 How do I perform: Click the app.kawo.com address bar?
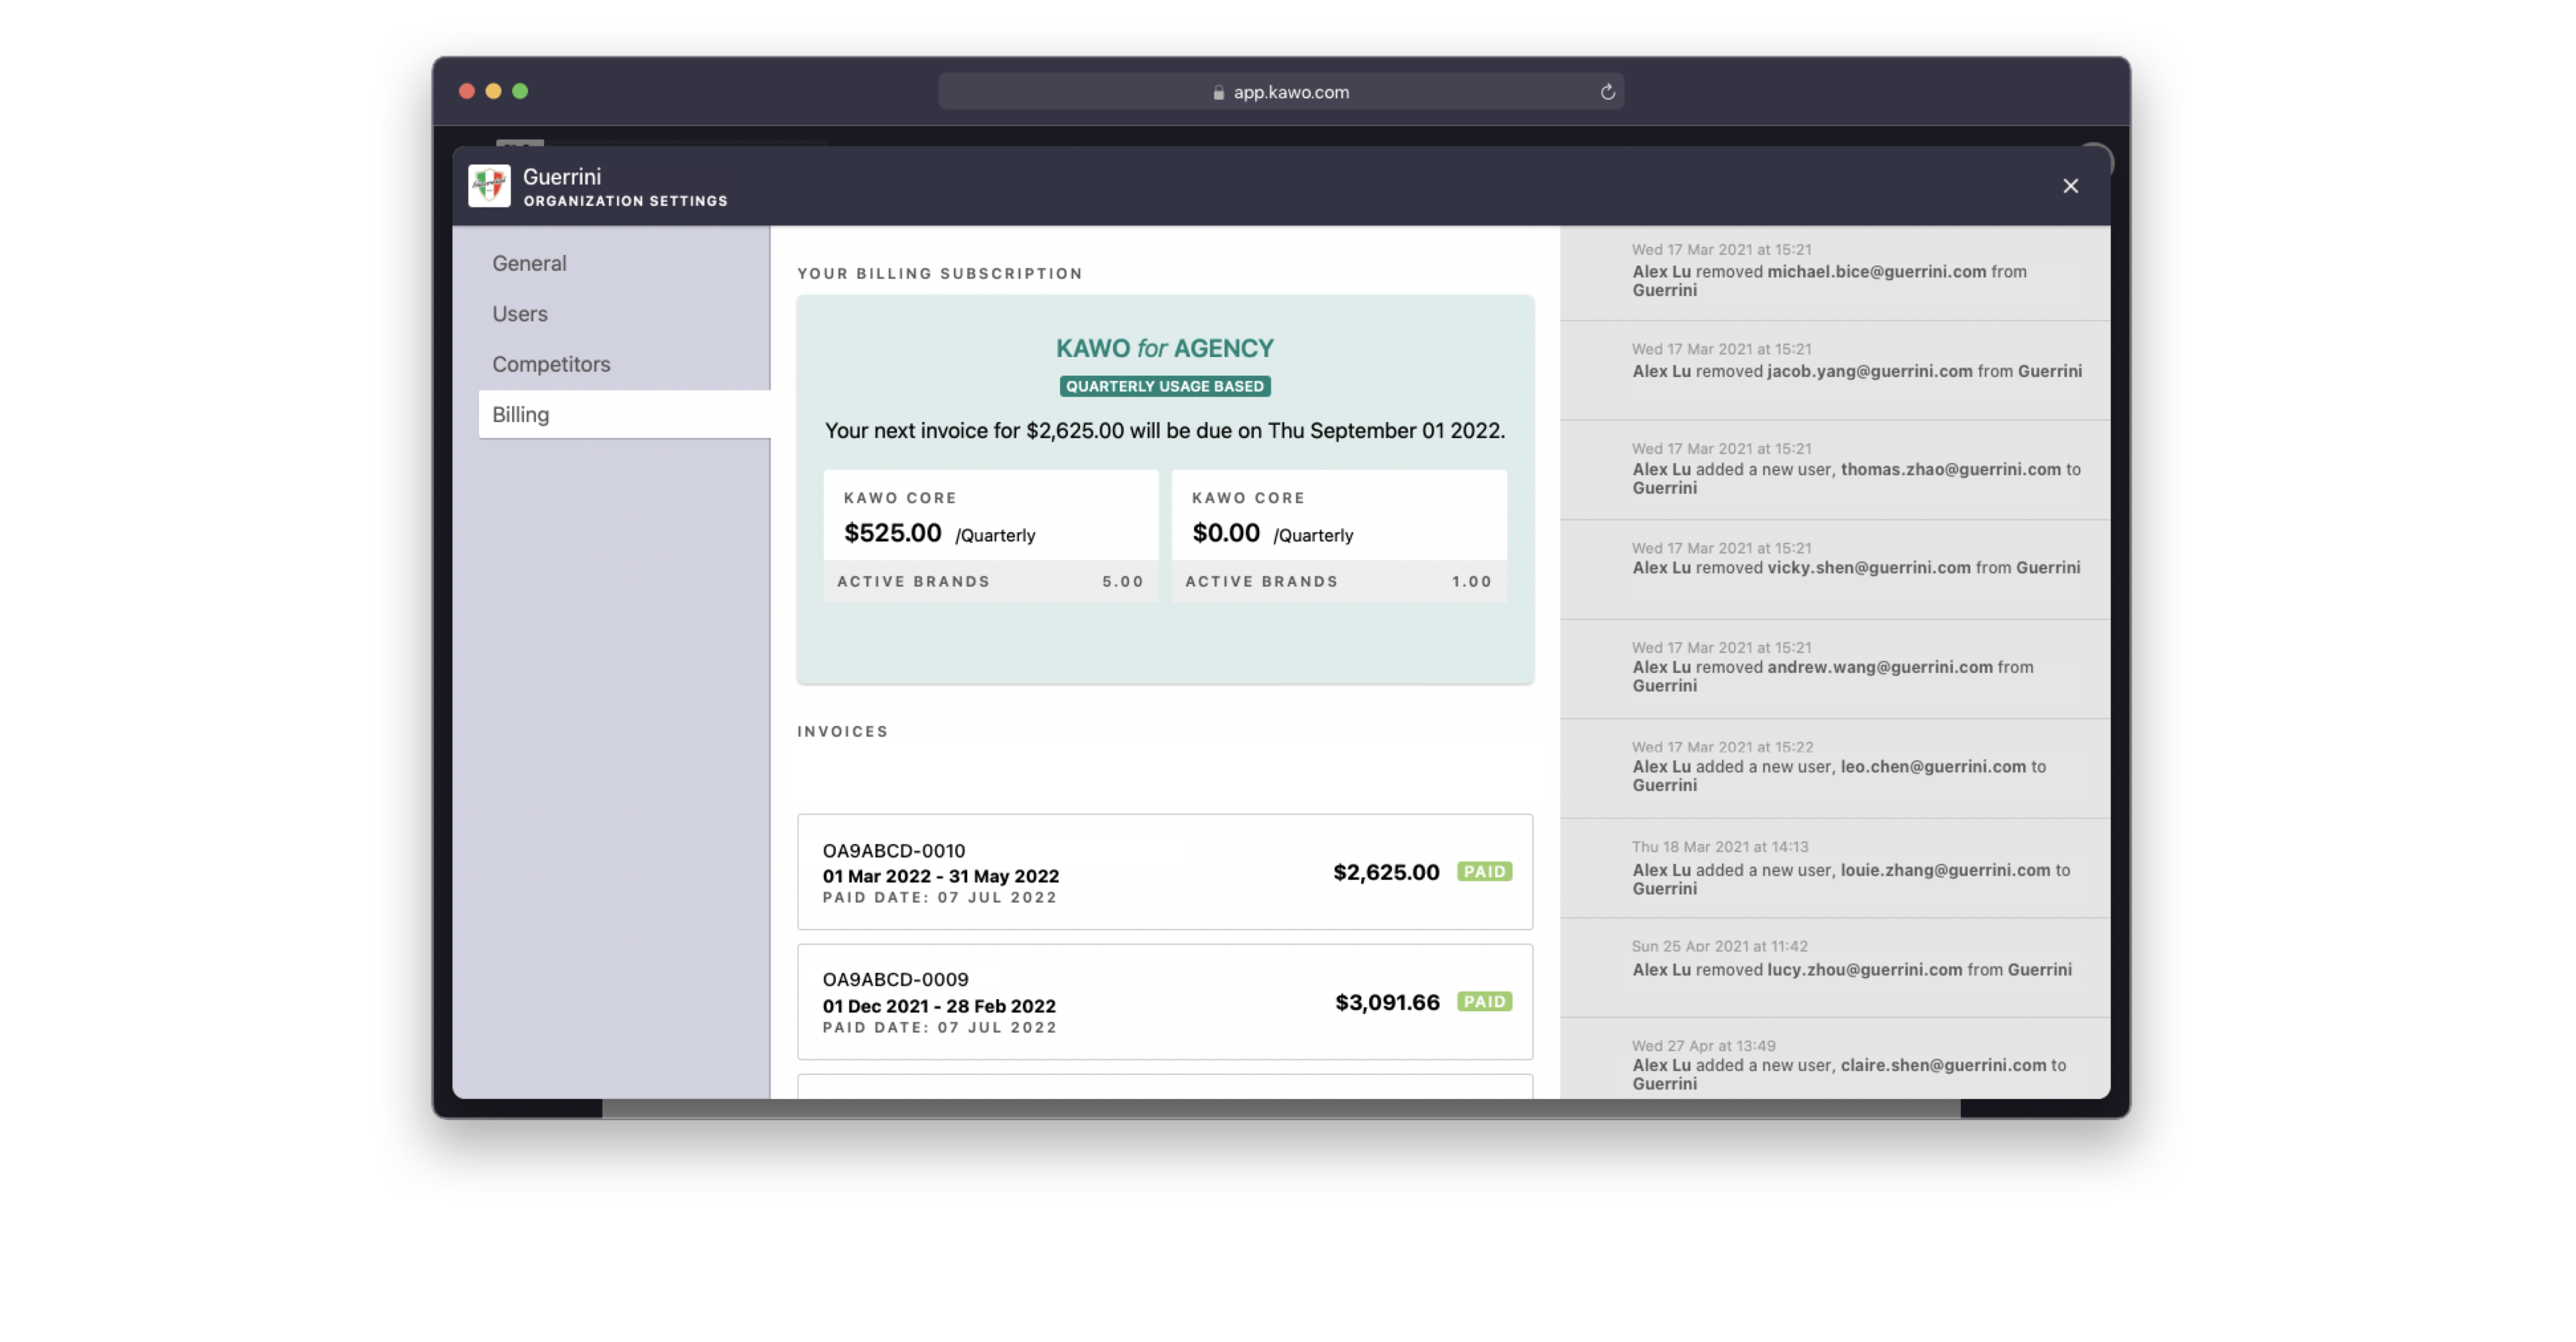point(1280,92)
